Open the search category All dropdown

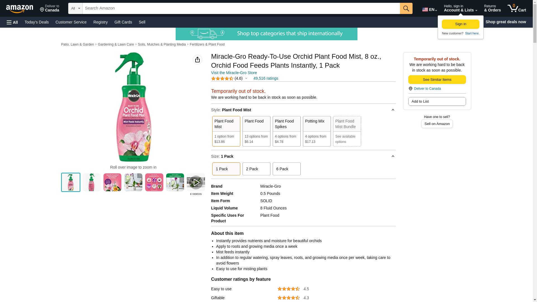pos(75,8)
